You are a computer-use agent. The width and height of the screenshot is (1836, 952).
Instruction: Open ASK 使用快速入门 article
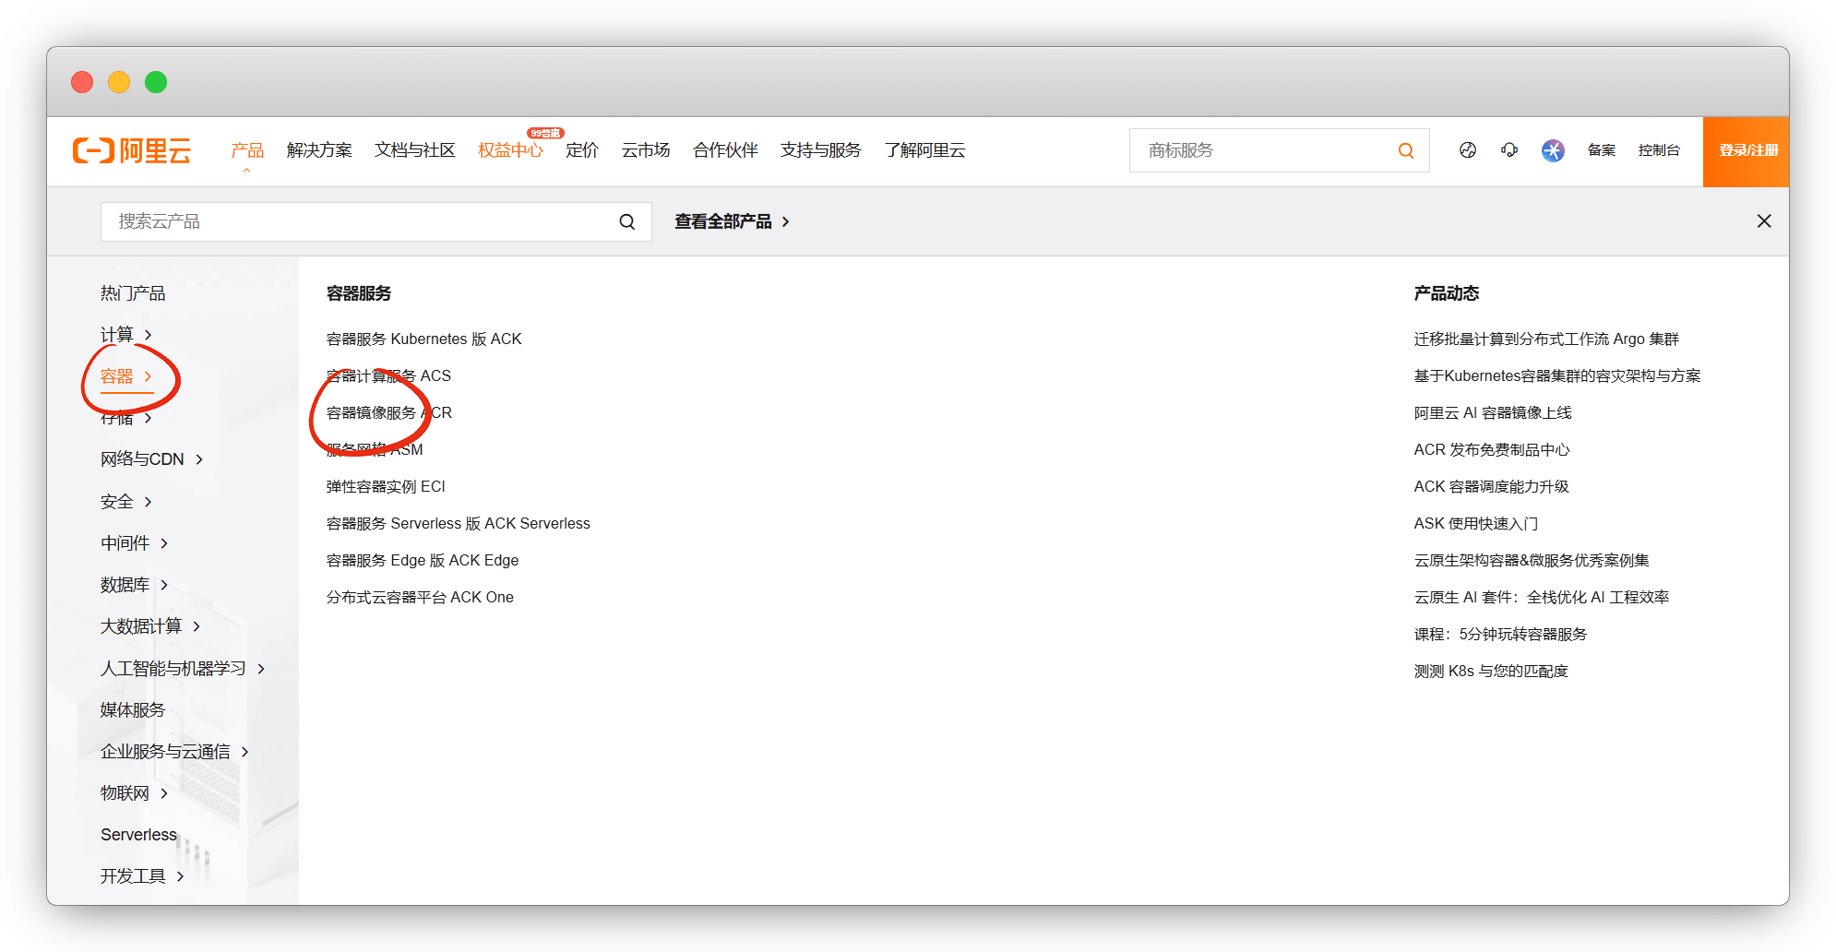(x=1476, y=524)
